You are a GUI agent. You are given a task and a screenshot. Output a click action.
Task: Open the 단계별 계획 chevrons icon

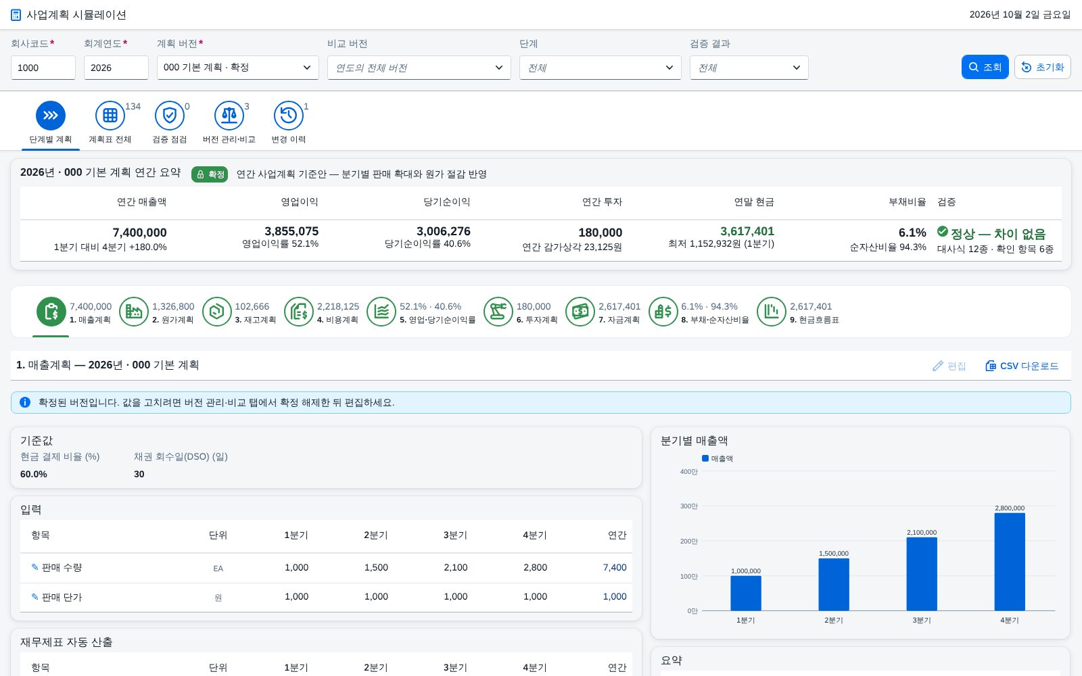(51, 116)
